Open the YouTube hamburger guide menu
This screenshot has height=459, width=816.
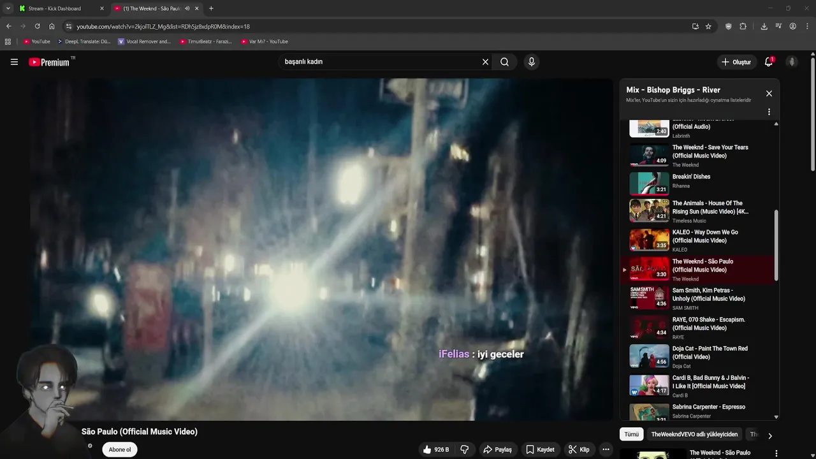pos(14,62)
